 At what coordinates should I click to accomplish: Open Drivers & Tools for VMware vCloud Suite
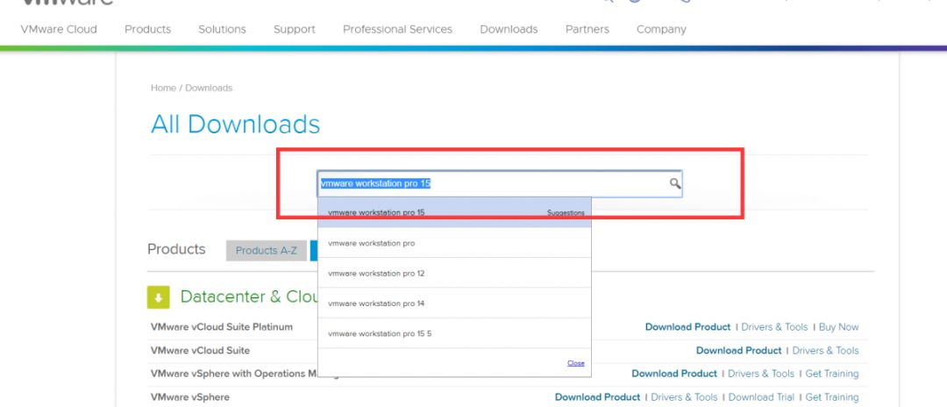826,350
